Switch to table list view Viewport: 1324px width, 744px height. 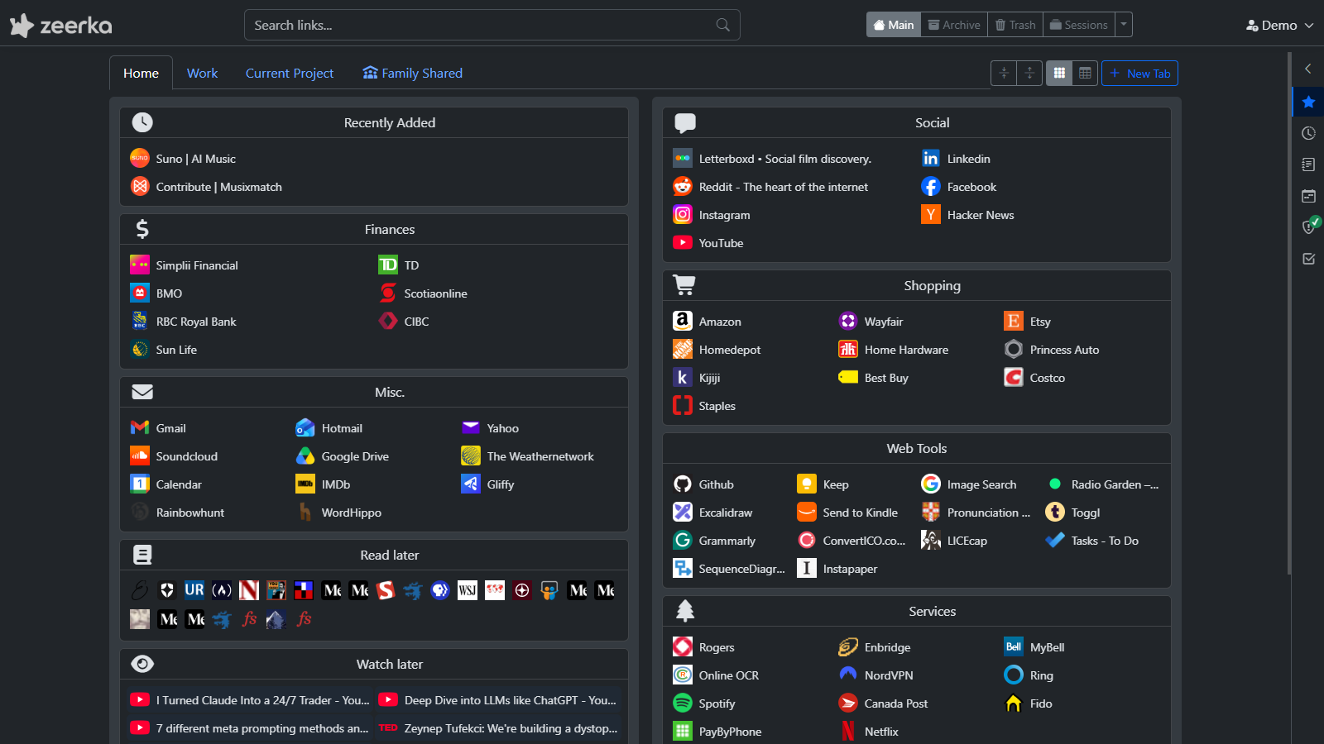point(1085,73)
